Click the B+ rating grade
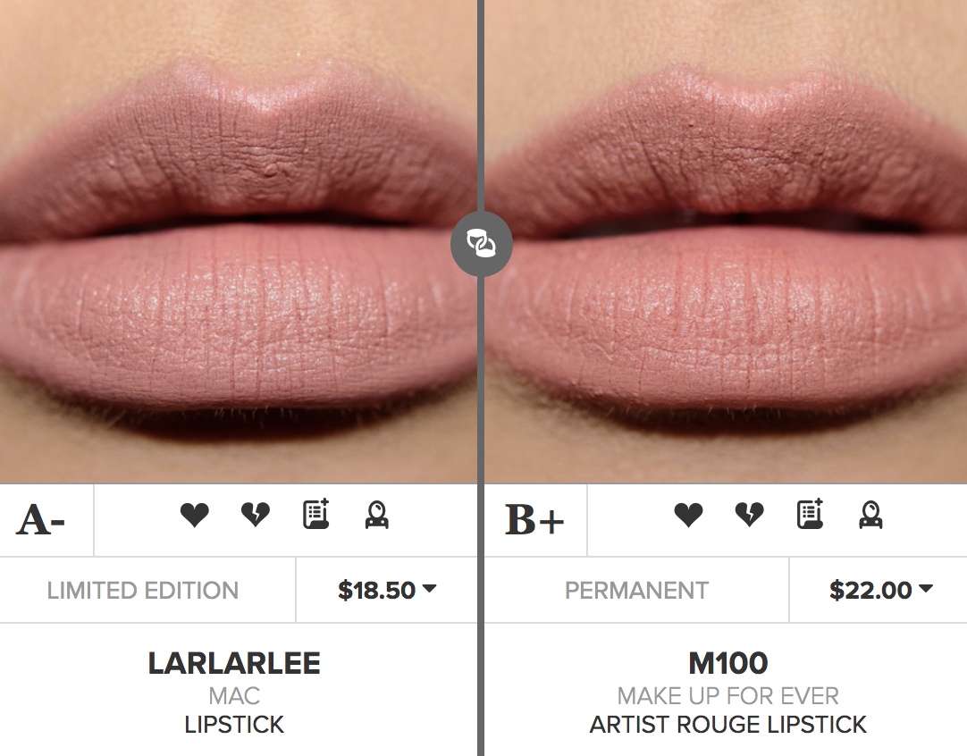 (x=534, y=520)
